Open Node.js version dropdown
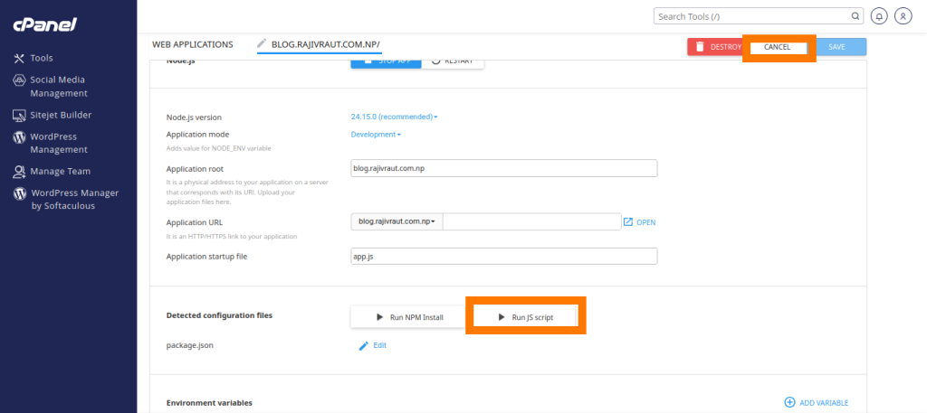 click(394, 117)
